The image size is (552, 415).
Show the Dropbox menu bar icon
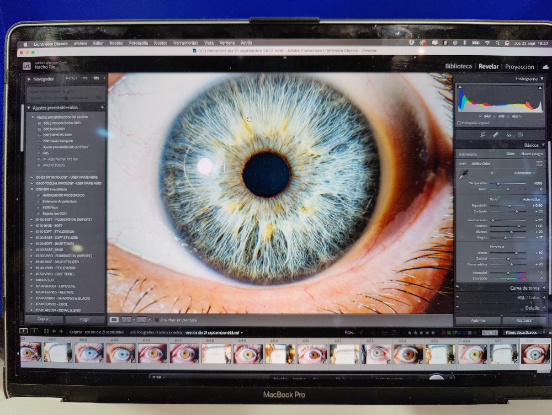tap(412, 42)
